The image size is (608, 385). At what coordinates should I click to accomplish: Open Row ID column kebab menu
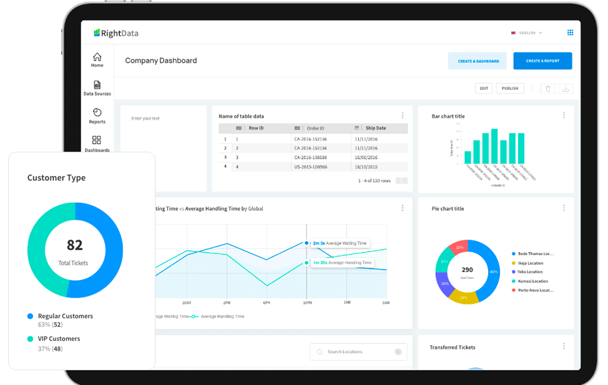pyautogui.click(x=244, y=128)
